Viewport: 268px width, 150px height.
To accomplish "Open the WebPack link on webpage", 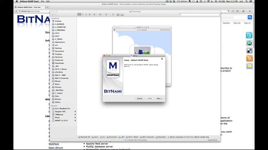I will pos(54,144).
